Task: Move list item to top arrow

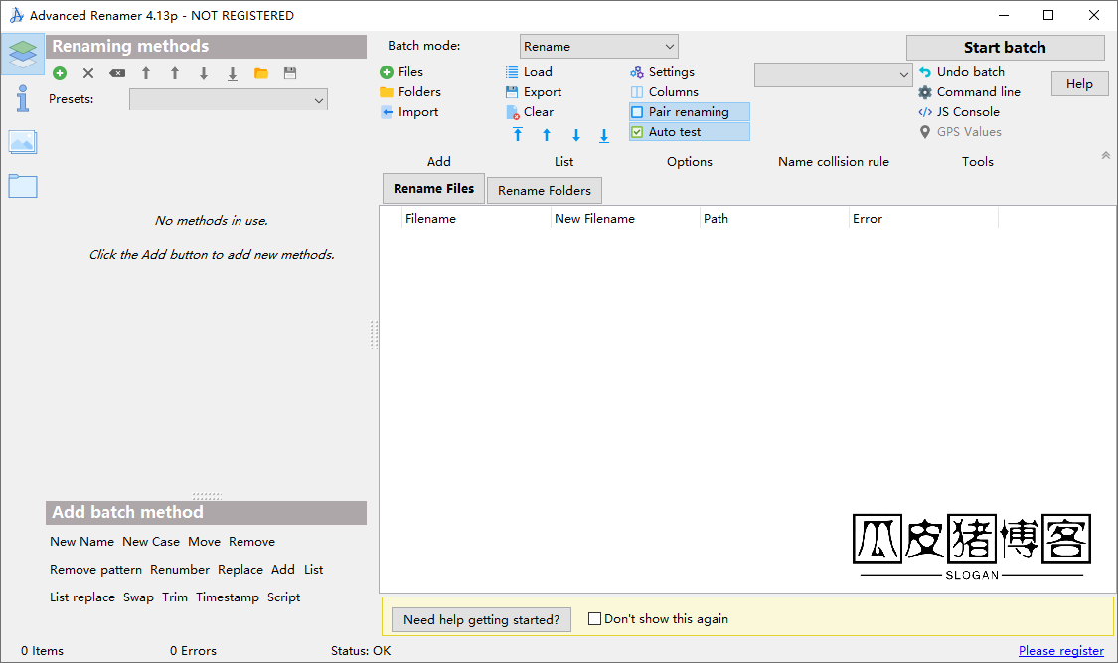Action: click(518, 135)
